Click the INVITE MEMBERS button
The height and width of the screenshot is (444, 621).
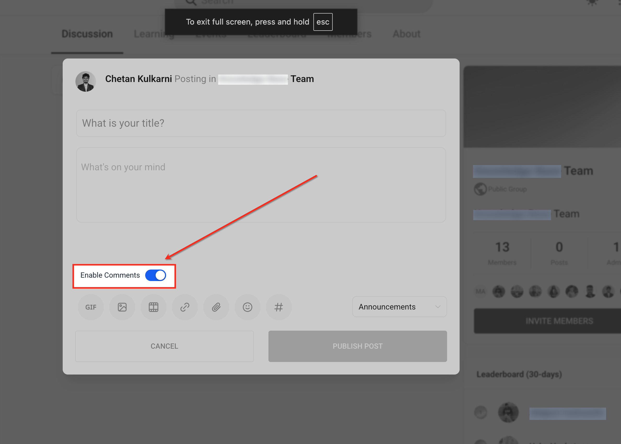pyautogui.click(x=559, y=321)
